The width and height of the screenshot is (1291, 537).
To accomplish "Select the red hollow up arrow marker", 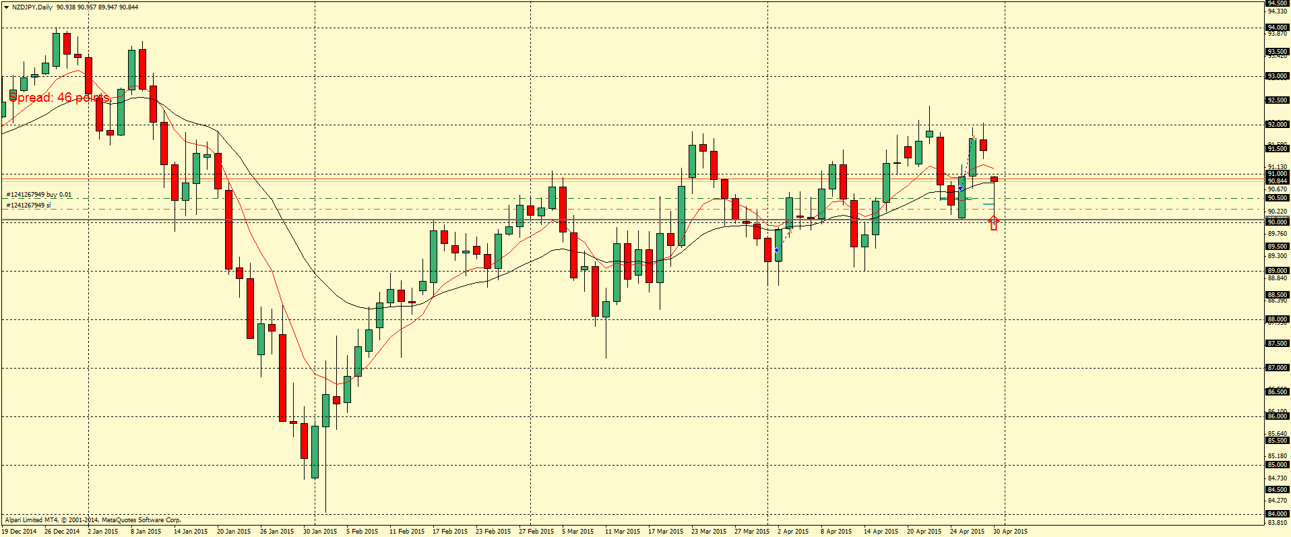I will (994, 222).
